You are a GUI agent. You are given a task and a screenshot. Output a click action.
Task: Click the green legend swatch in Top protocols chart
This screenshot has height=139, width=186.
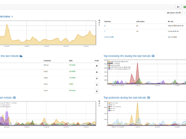(109, 108)
